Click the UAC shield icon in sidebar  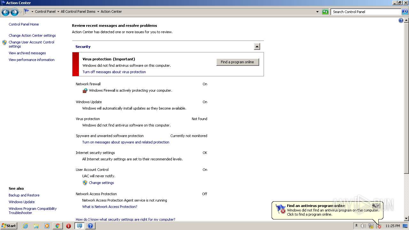tap(4, 42)
